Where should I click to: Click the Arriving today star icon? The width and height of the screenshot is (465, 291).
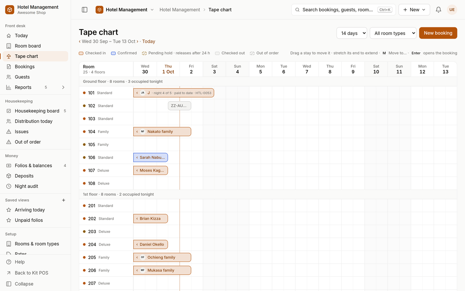tap(9, 210)
